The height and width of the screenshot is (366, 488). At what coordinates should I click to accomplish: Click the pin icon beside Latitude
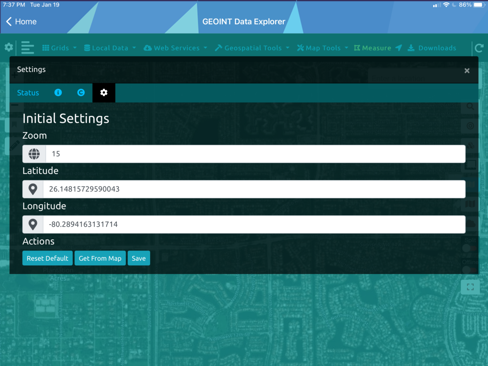pos(33,189)
